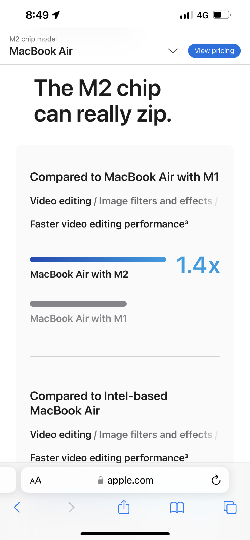Select Image filters and effects tab under M1
Viewport: 250px width, 540px height.
pos(156,201)
